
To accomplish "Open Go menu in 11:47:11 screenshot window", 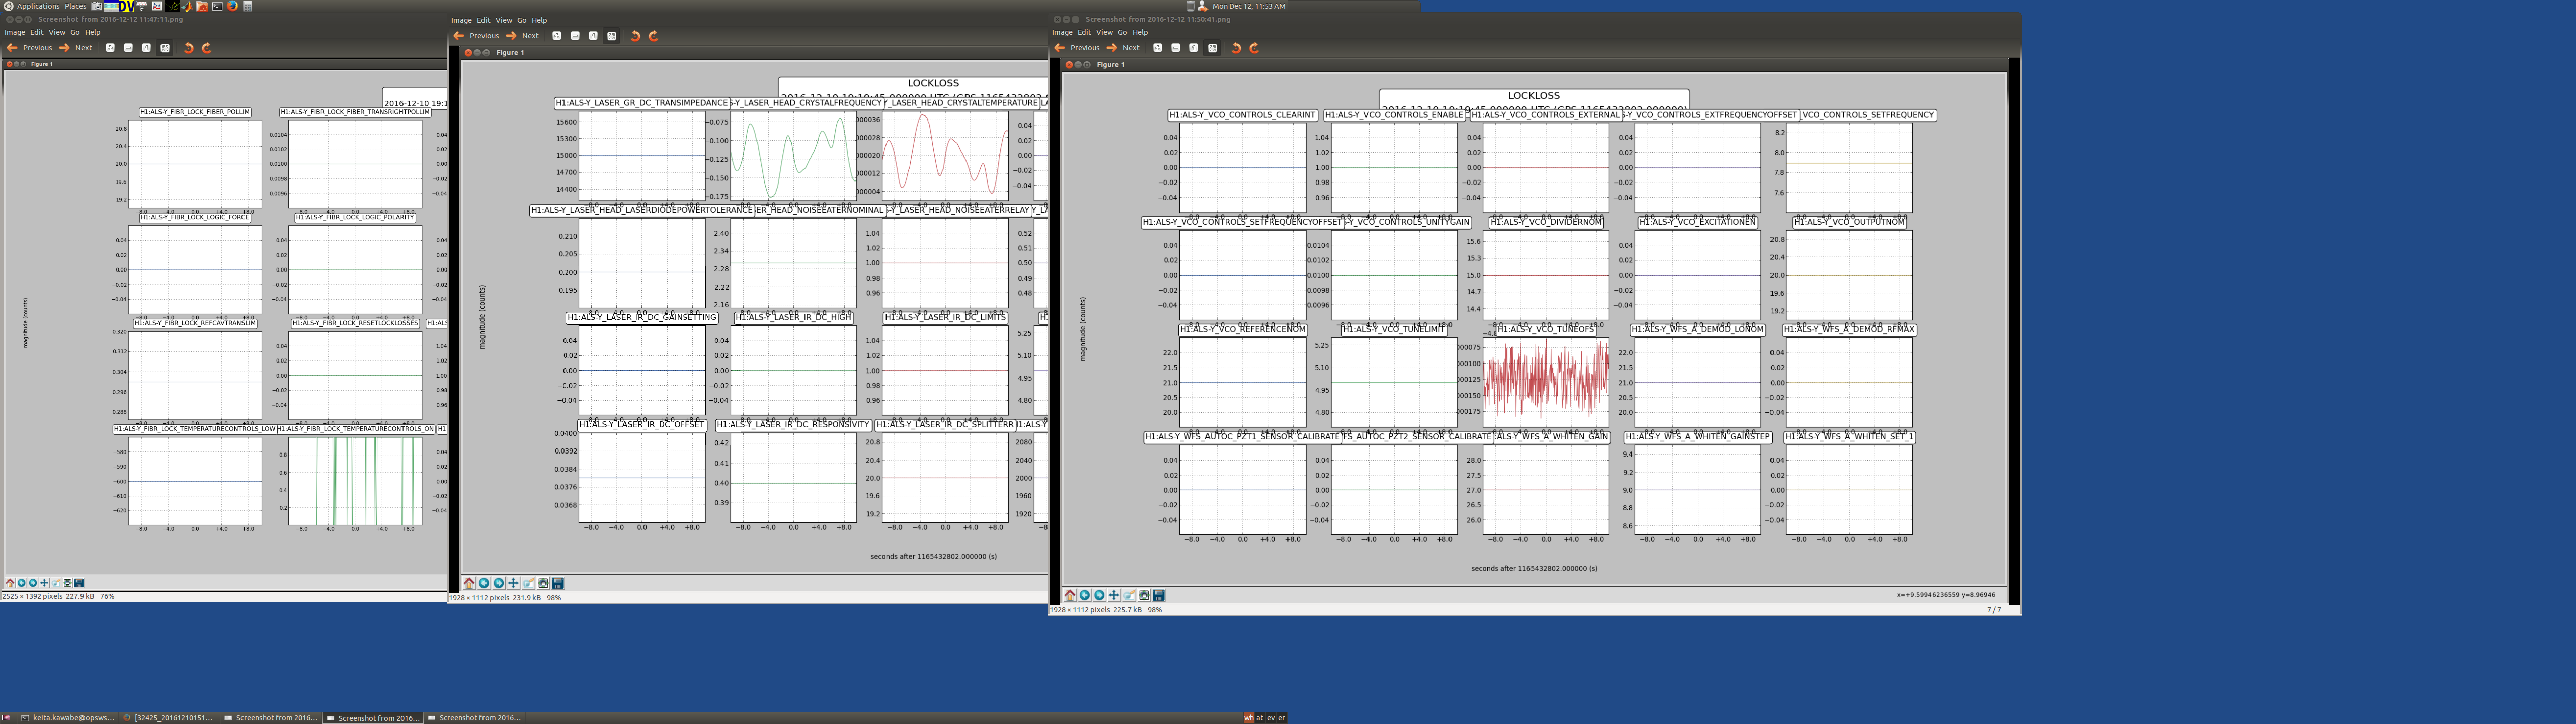I will [75, 32].
